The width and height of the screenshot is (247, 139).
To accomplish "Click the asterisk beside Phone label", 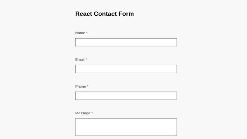I will tap(88, 86).
